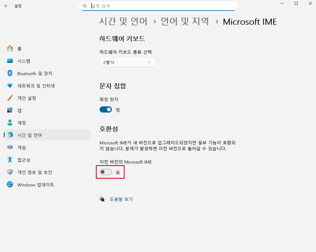Image resolution: width=316 pixels, height=252 pixels.
Task: Go to 개인 정보 및 보안
Action: [x=47, y=172]
